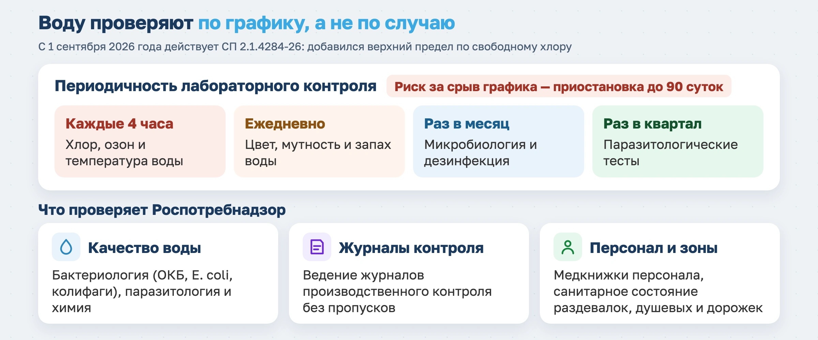Click the 'Персонал и зоны' heading

[x=653, y=248]
